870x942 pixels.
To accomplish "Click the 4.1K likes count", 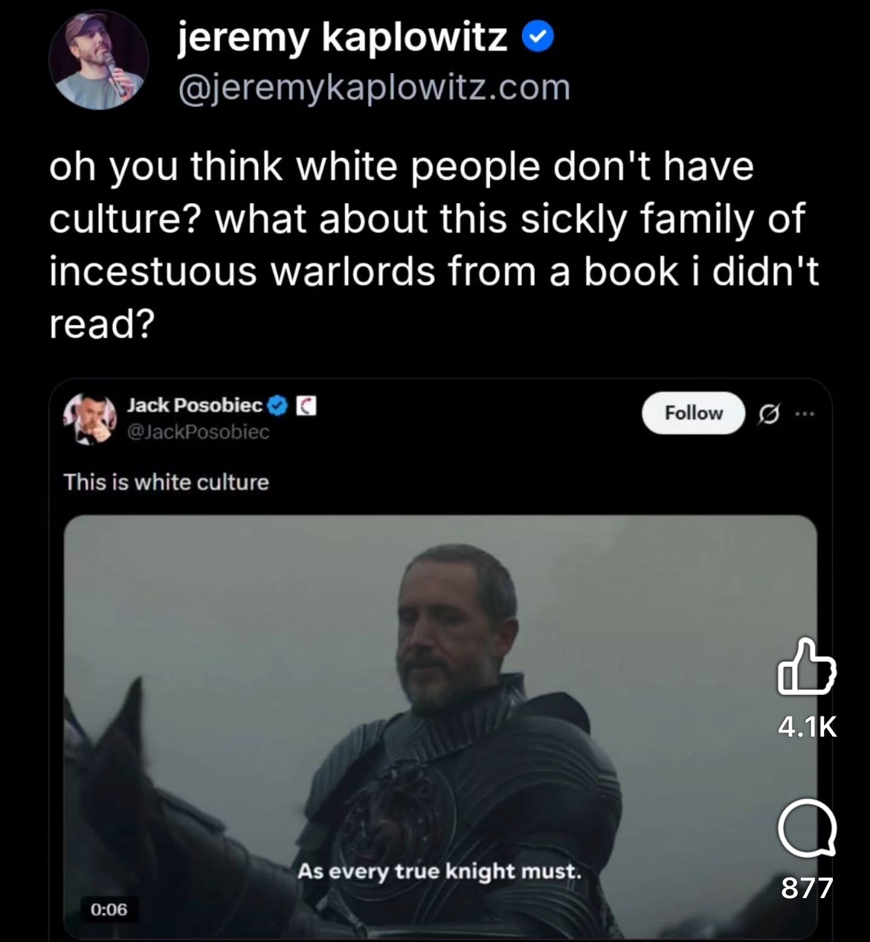I will (808, 726).
